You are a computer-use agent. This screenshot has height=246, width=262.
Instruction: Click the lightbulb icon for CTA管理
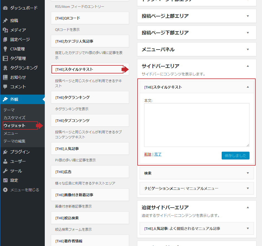[x=5, y=49]
